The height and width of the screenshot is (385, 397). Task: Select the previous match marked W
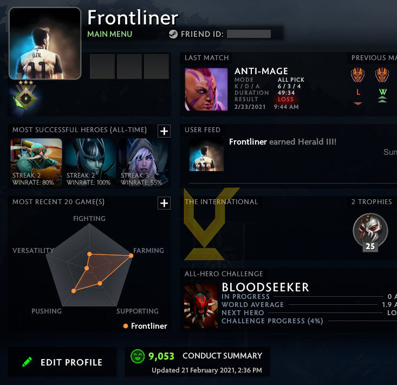[382, 86]
